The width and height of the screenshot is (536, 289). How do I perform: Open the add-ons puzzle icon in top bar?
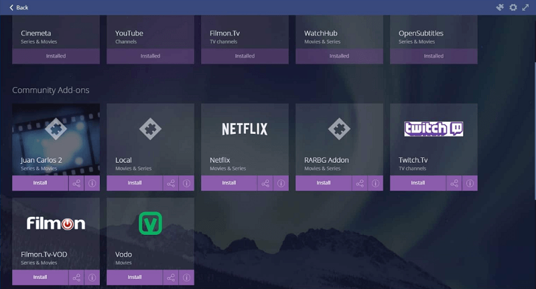tap(500, 7)
